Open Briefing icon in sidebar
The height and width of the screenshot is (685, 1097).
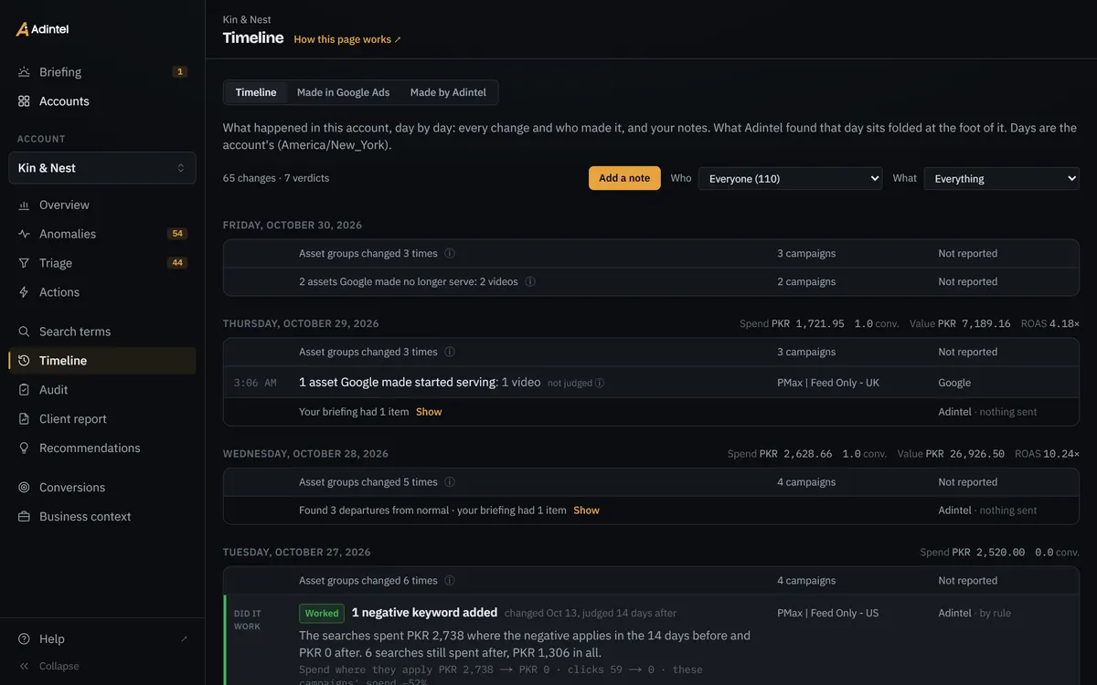(x=24, y=72)
